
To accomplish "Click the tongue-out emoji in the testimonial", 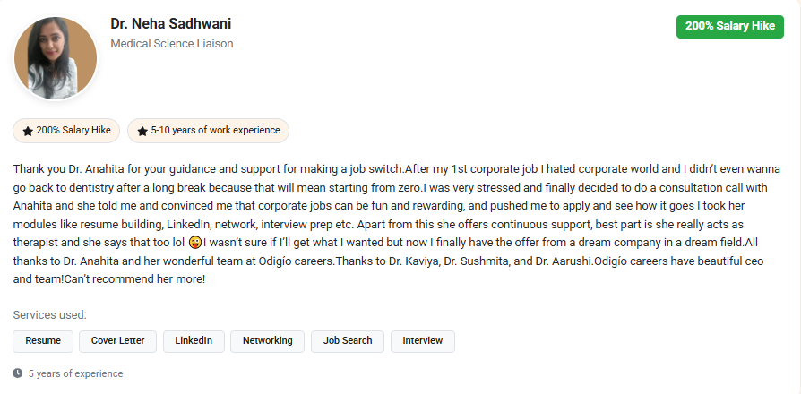I will 194,243.
